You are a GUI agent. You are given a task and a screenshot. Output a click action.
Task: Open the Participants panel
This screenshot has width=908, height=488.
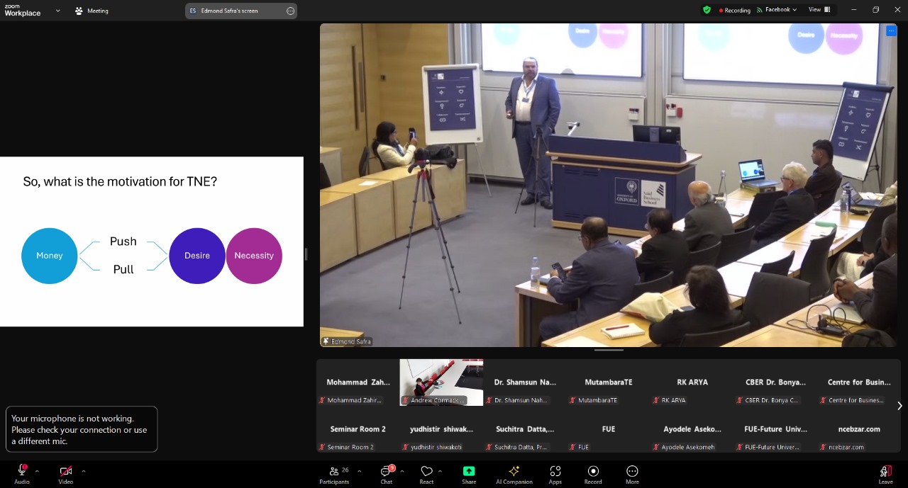click(334, 472)
